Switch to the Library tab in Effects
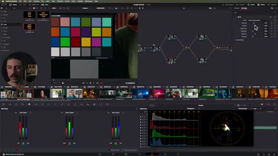 (x=237, y=8)
